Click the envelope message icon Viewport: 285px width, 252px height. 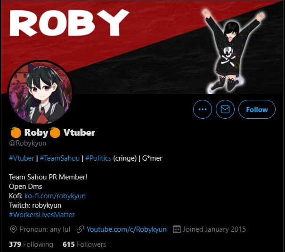(225, 109)
